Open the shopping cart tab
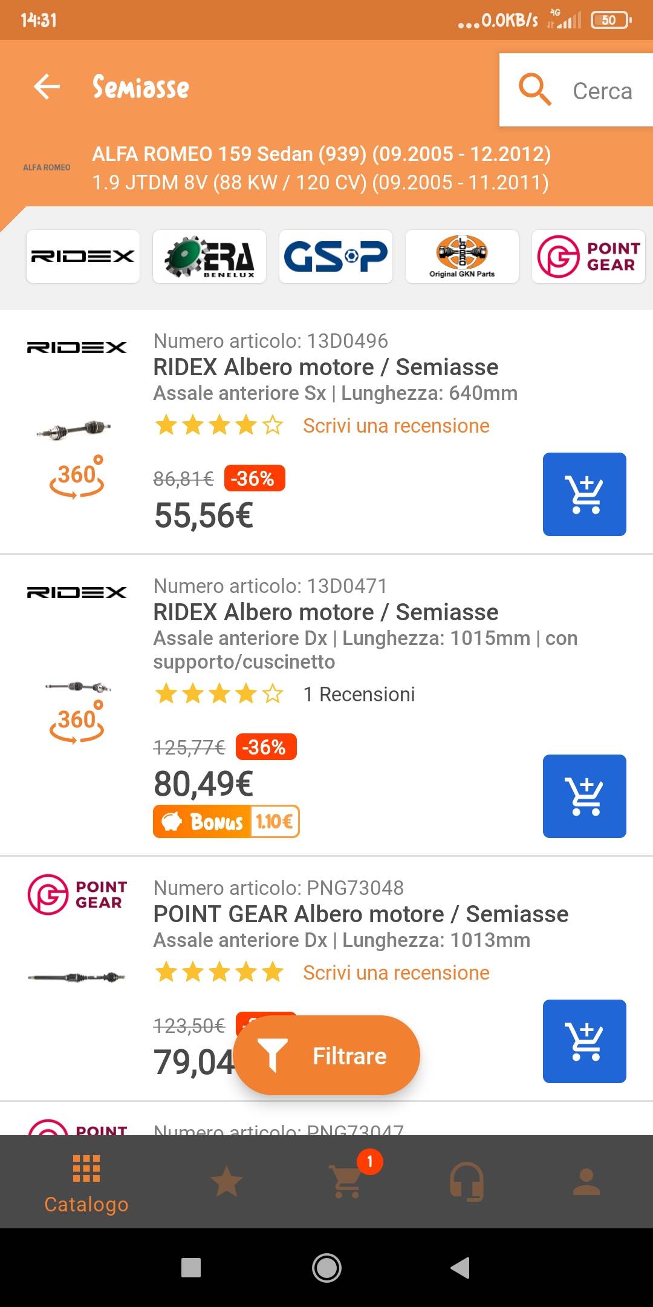Screen dimensions: 653x1307 pyautogui.click(x=347, y=1182)
